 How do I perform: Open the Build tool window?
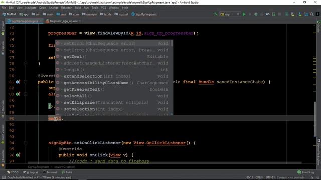pos(67,172)
